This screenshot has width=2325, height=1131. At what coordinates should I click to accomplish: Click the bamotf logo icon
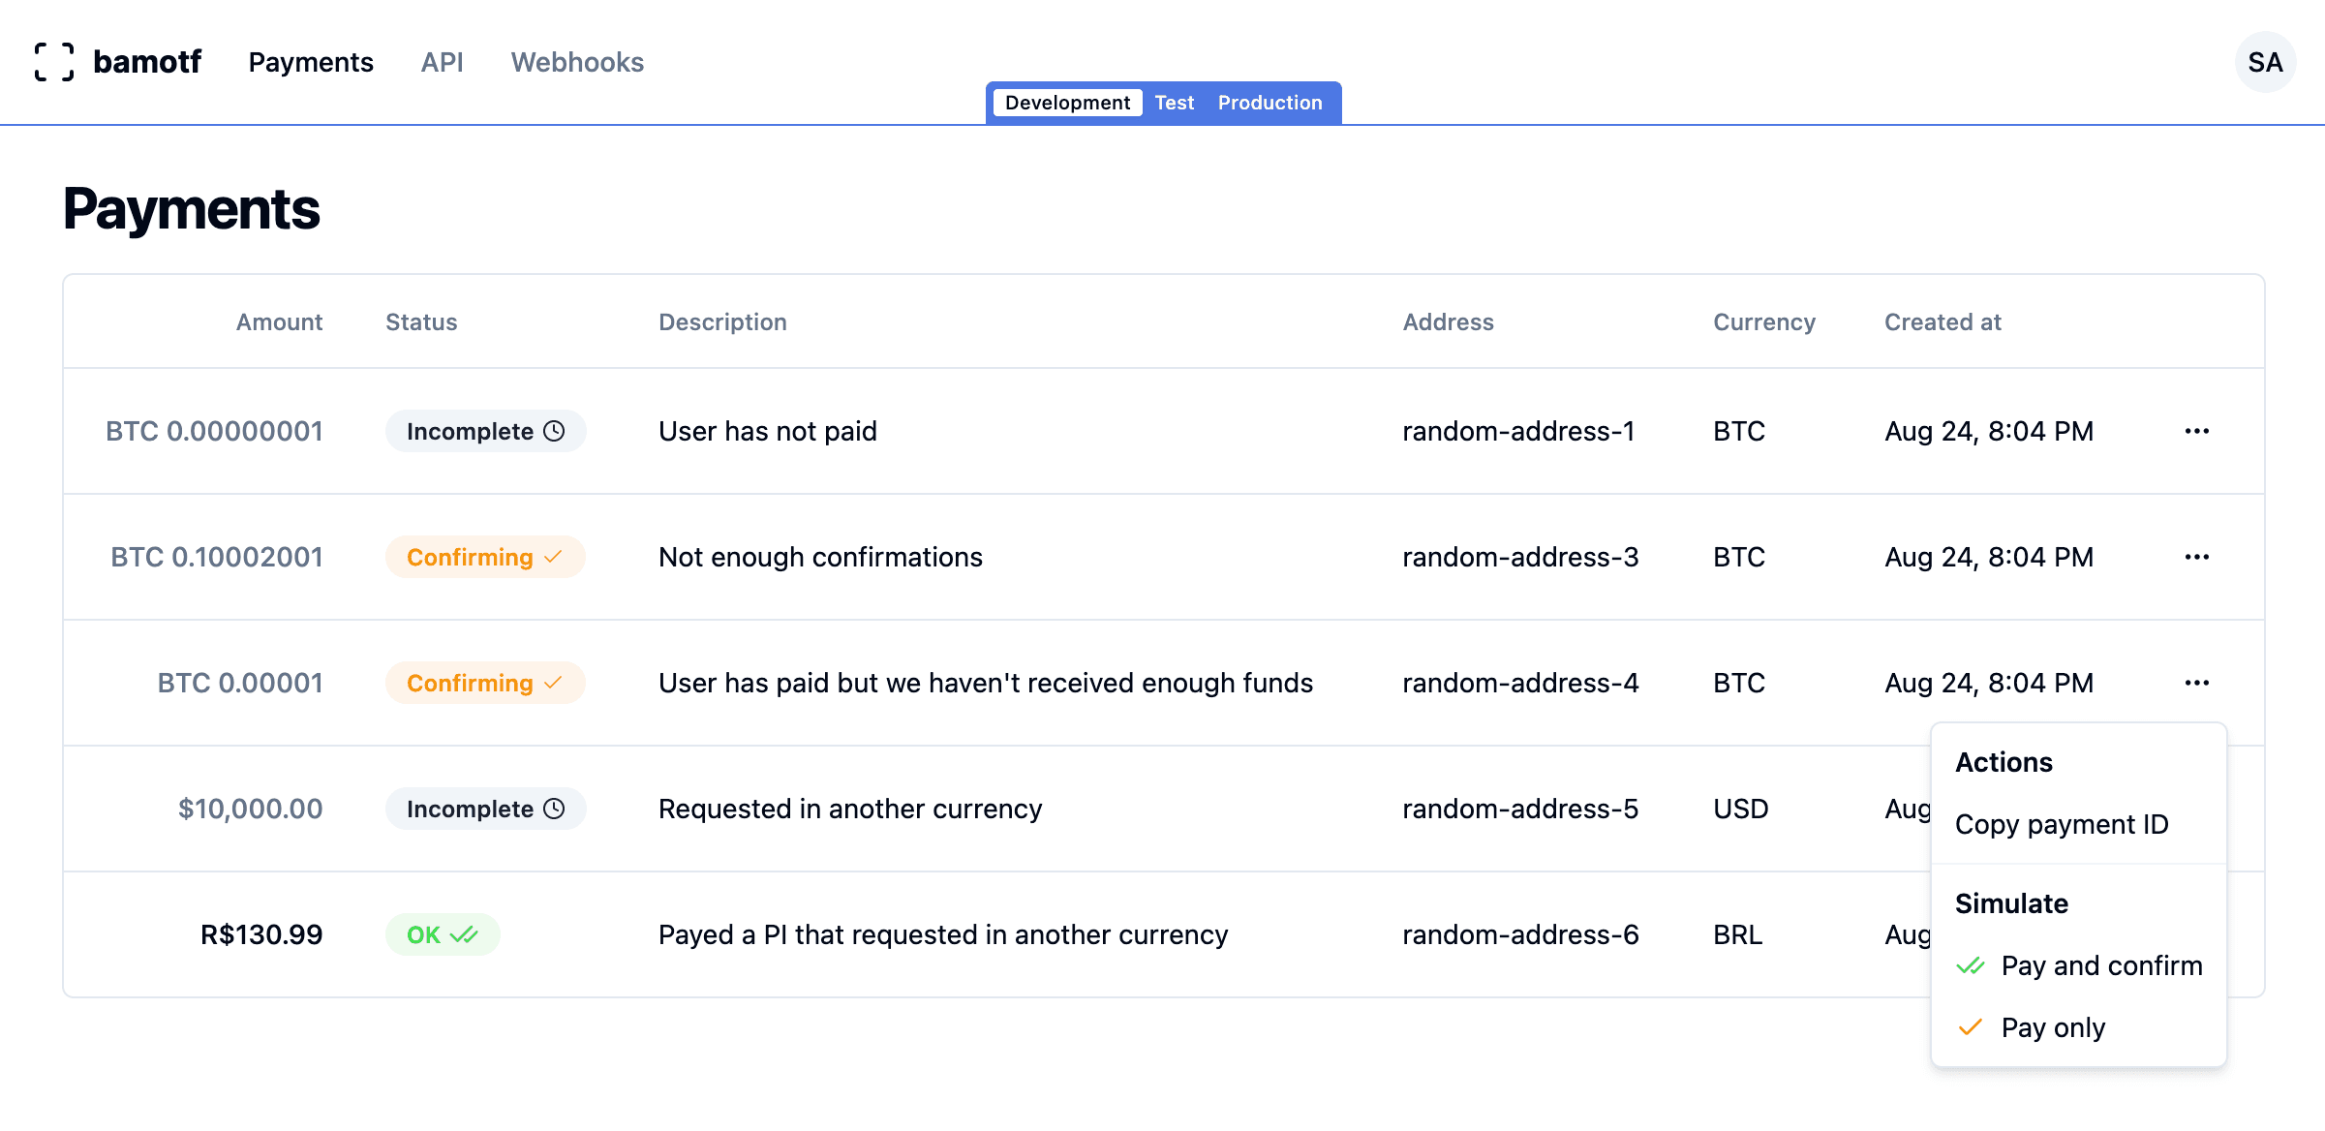click(x=54, y=61)
